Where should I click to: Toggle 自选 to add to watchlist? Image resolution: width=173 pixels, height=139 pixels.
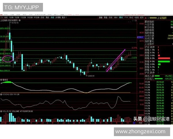click(x=136, y=17)
